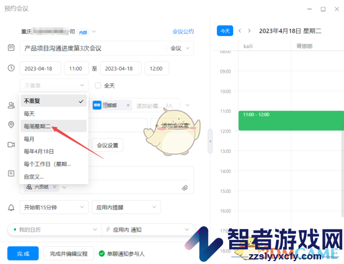Jump to 今天 in calendar
The image size is (344, 264).
tap(225, 31)
